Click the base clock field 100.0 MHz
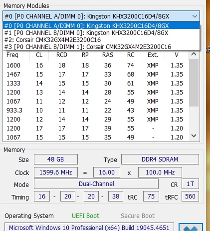210x231 pixels. (x=160, y=172)
